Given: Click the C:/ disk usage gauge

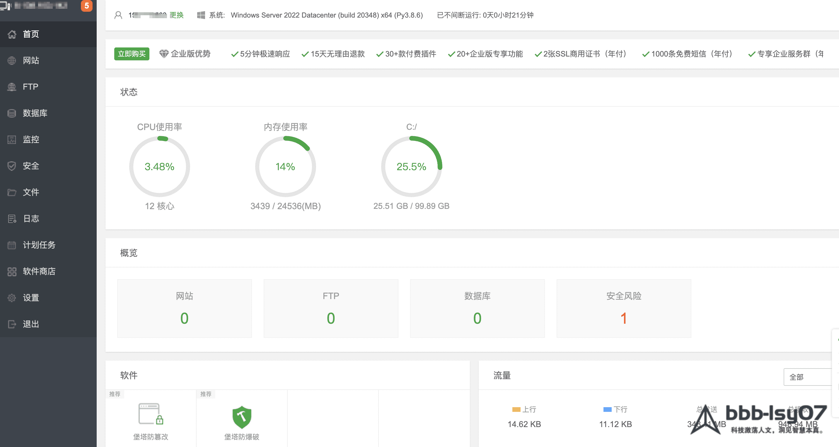Looking at the screenshot, I should coord(411,167).
